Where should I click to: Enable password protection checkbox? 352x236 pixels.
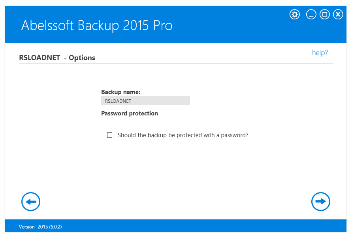(110, 135)
